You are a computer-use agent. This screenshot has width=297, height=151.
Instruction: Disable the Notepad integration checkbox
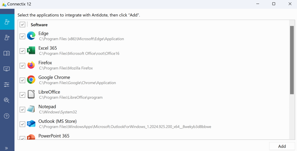coord(23,109)
